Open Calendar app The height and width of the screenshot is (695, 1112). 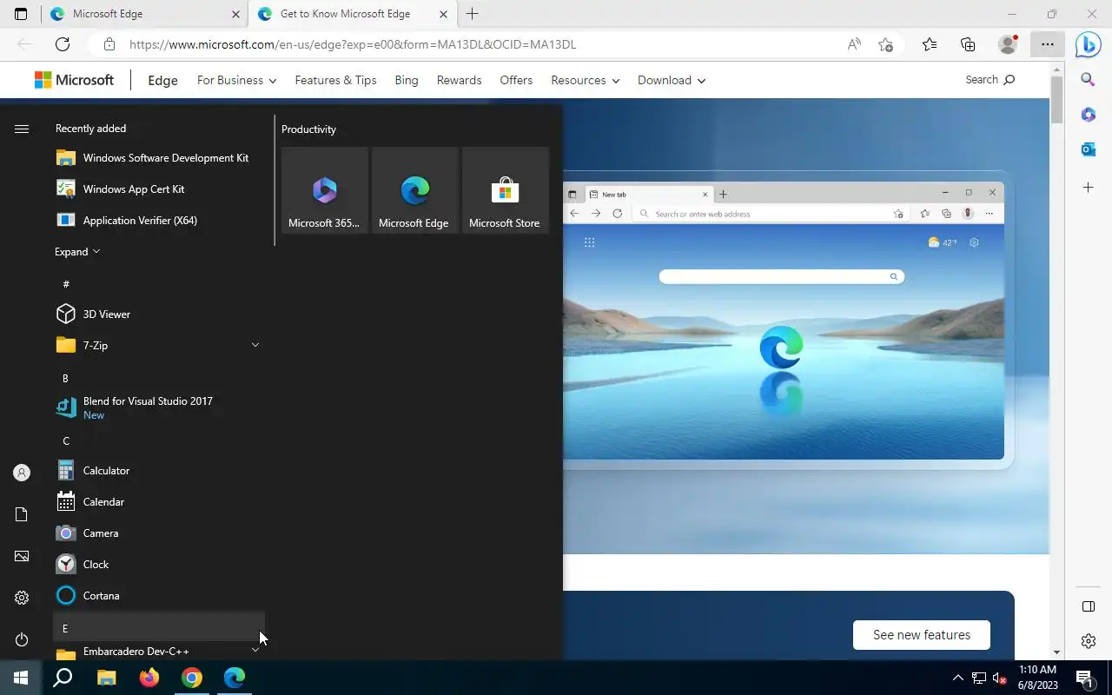tap(158, 502)
